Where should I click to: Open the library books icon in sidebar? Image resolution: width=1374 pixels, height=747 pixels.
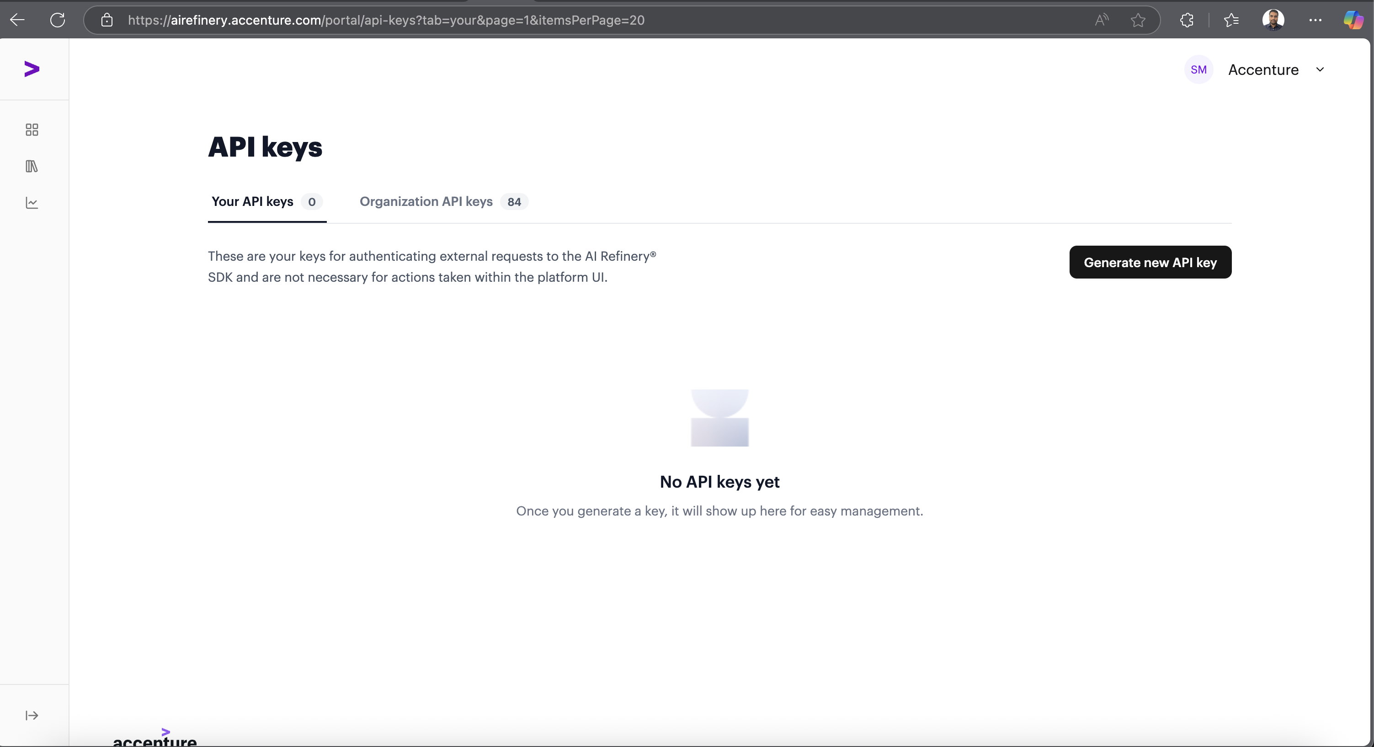[32, 166]
